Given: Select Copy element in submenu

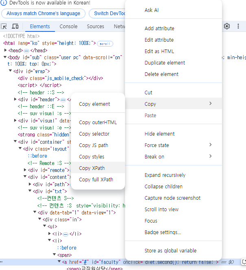Looking at the screenshot, I should click(98, 104).
